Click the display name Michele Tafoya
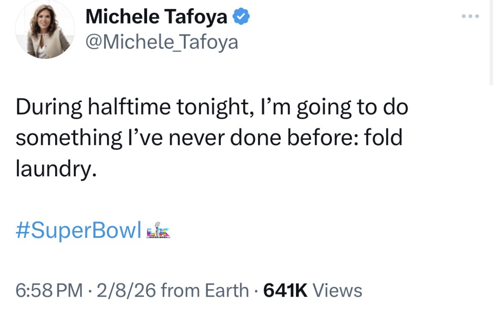The height and width of the screenshot is (316, 497). pos(156,17)
